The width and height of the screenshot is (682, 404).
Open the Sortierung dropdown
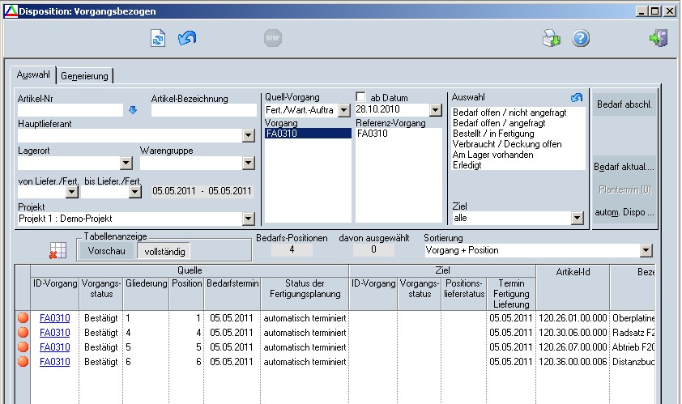point(646,251)
